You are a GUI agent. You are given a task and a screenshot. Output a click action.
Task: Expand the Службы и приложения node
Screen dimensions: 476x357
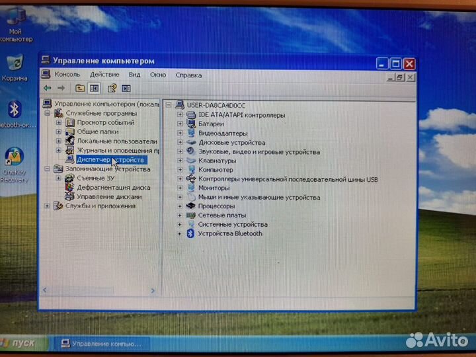point(47,206)
